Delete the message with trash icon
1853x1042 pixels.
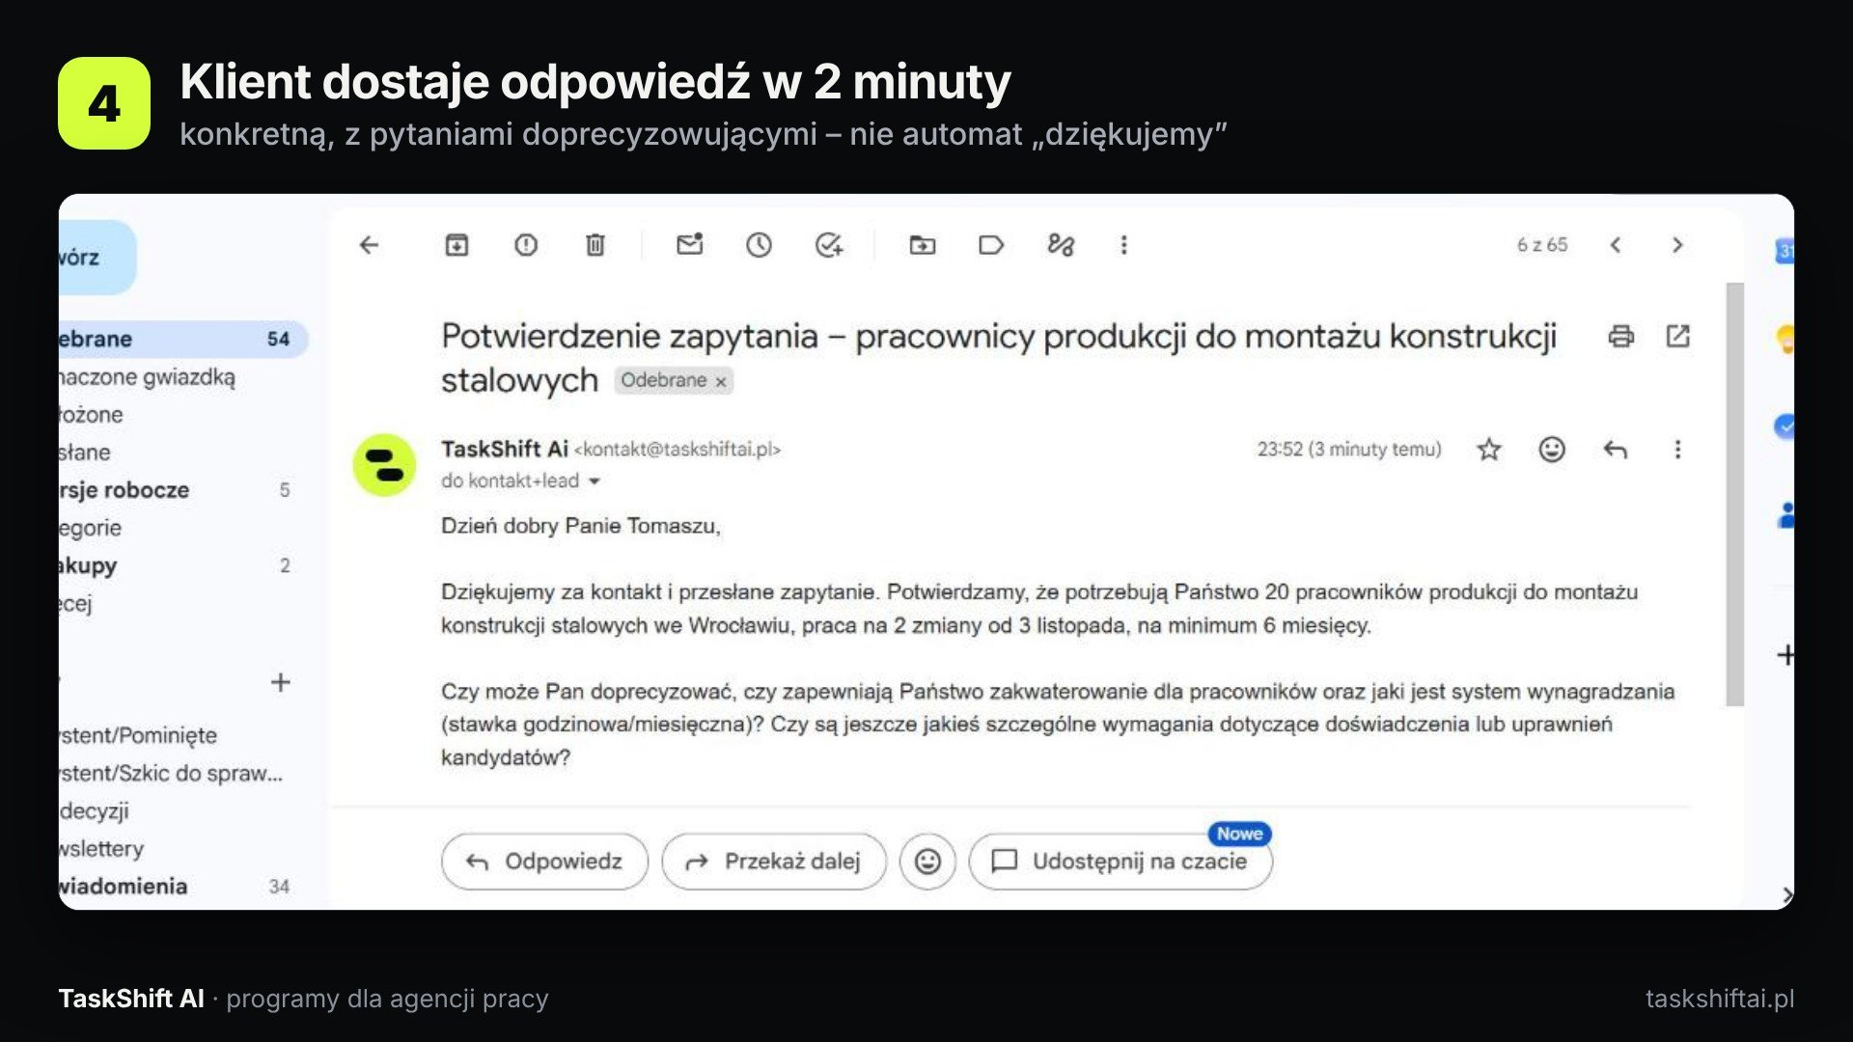[x=595, y=245]
